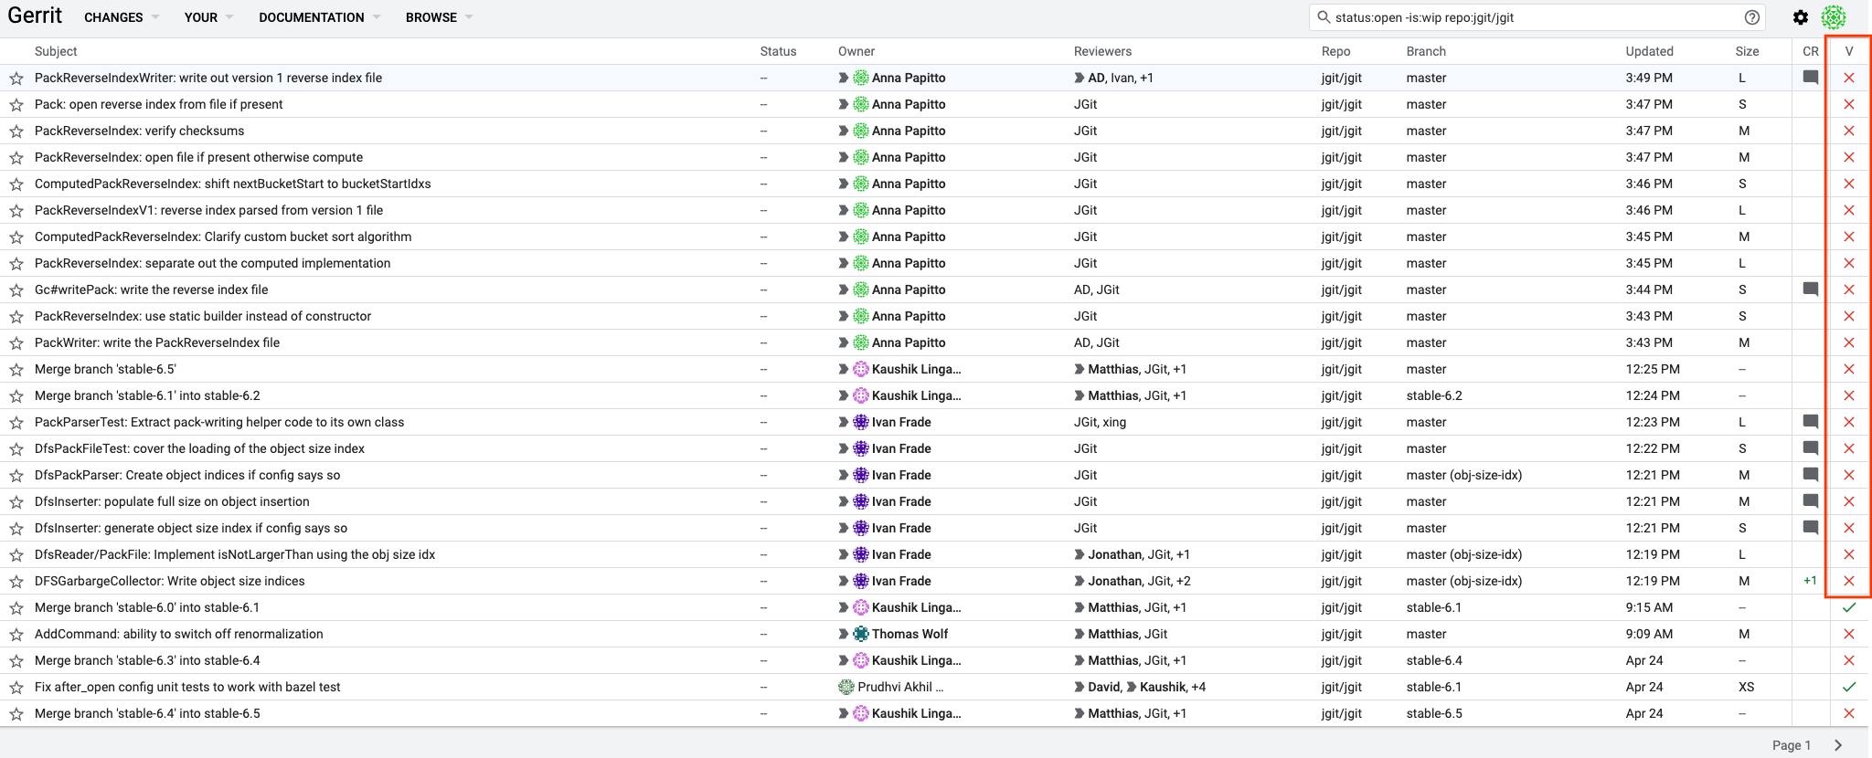Click failed X on AddCommand row
The width and height of the screenshot is (1872, 758).
click(1849, 634)
